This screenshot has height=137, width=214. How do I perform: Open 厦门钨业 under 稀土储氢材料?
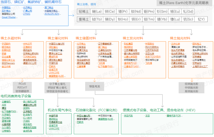tap(102, 47)
